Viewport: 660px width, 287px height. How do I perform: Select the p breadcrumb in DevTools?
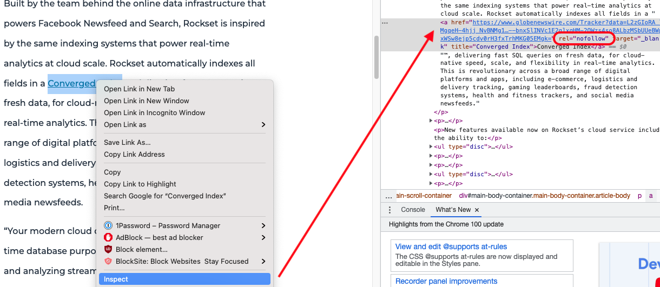(639, 196)
